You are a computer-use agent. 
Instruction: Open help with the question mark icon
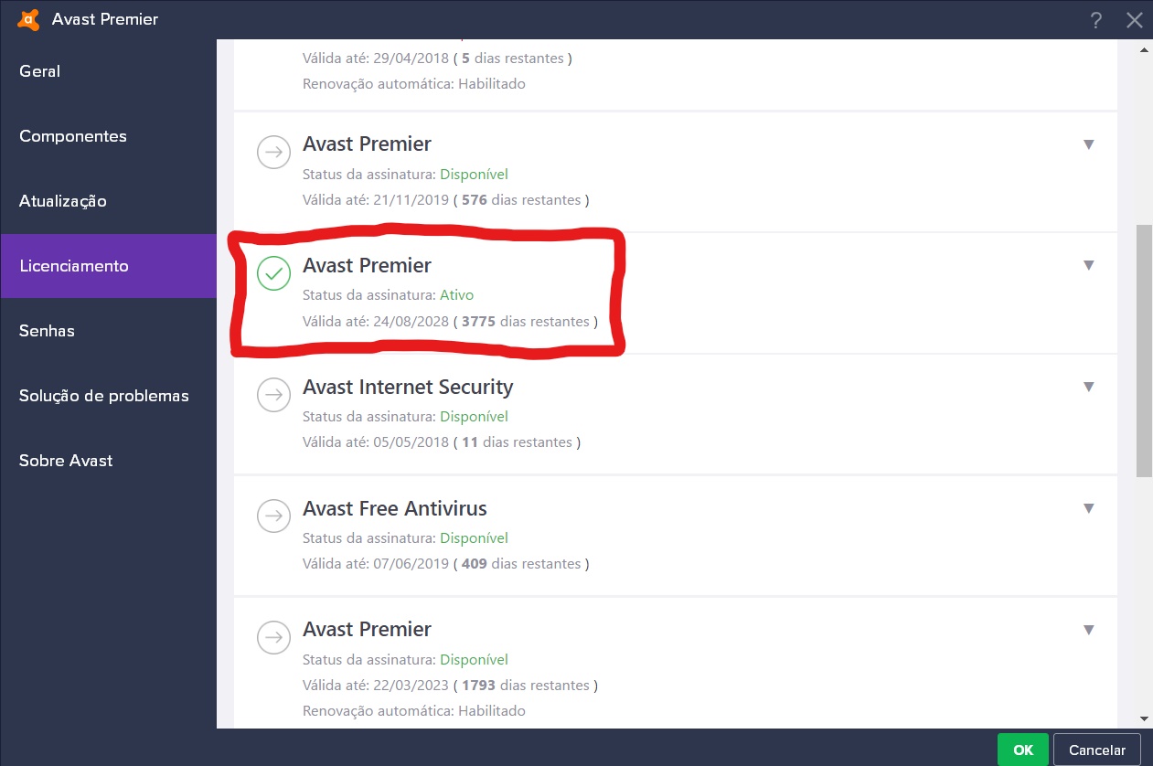[x=1095, y=20]
